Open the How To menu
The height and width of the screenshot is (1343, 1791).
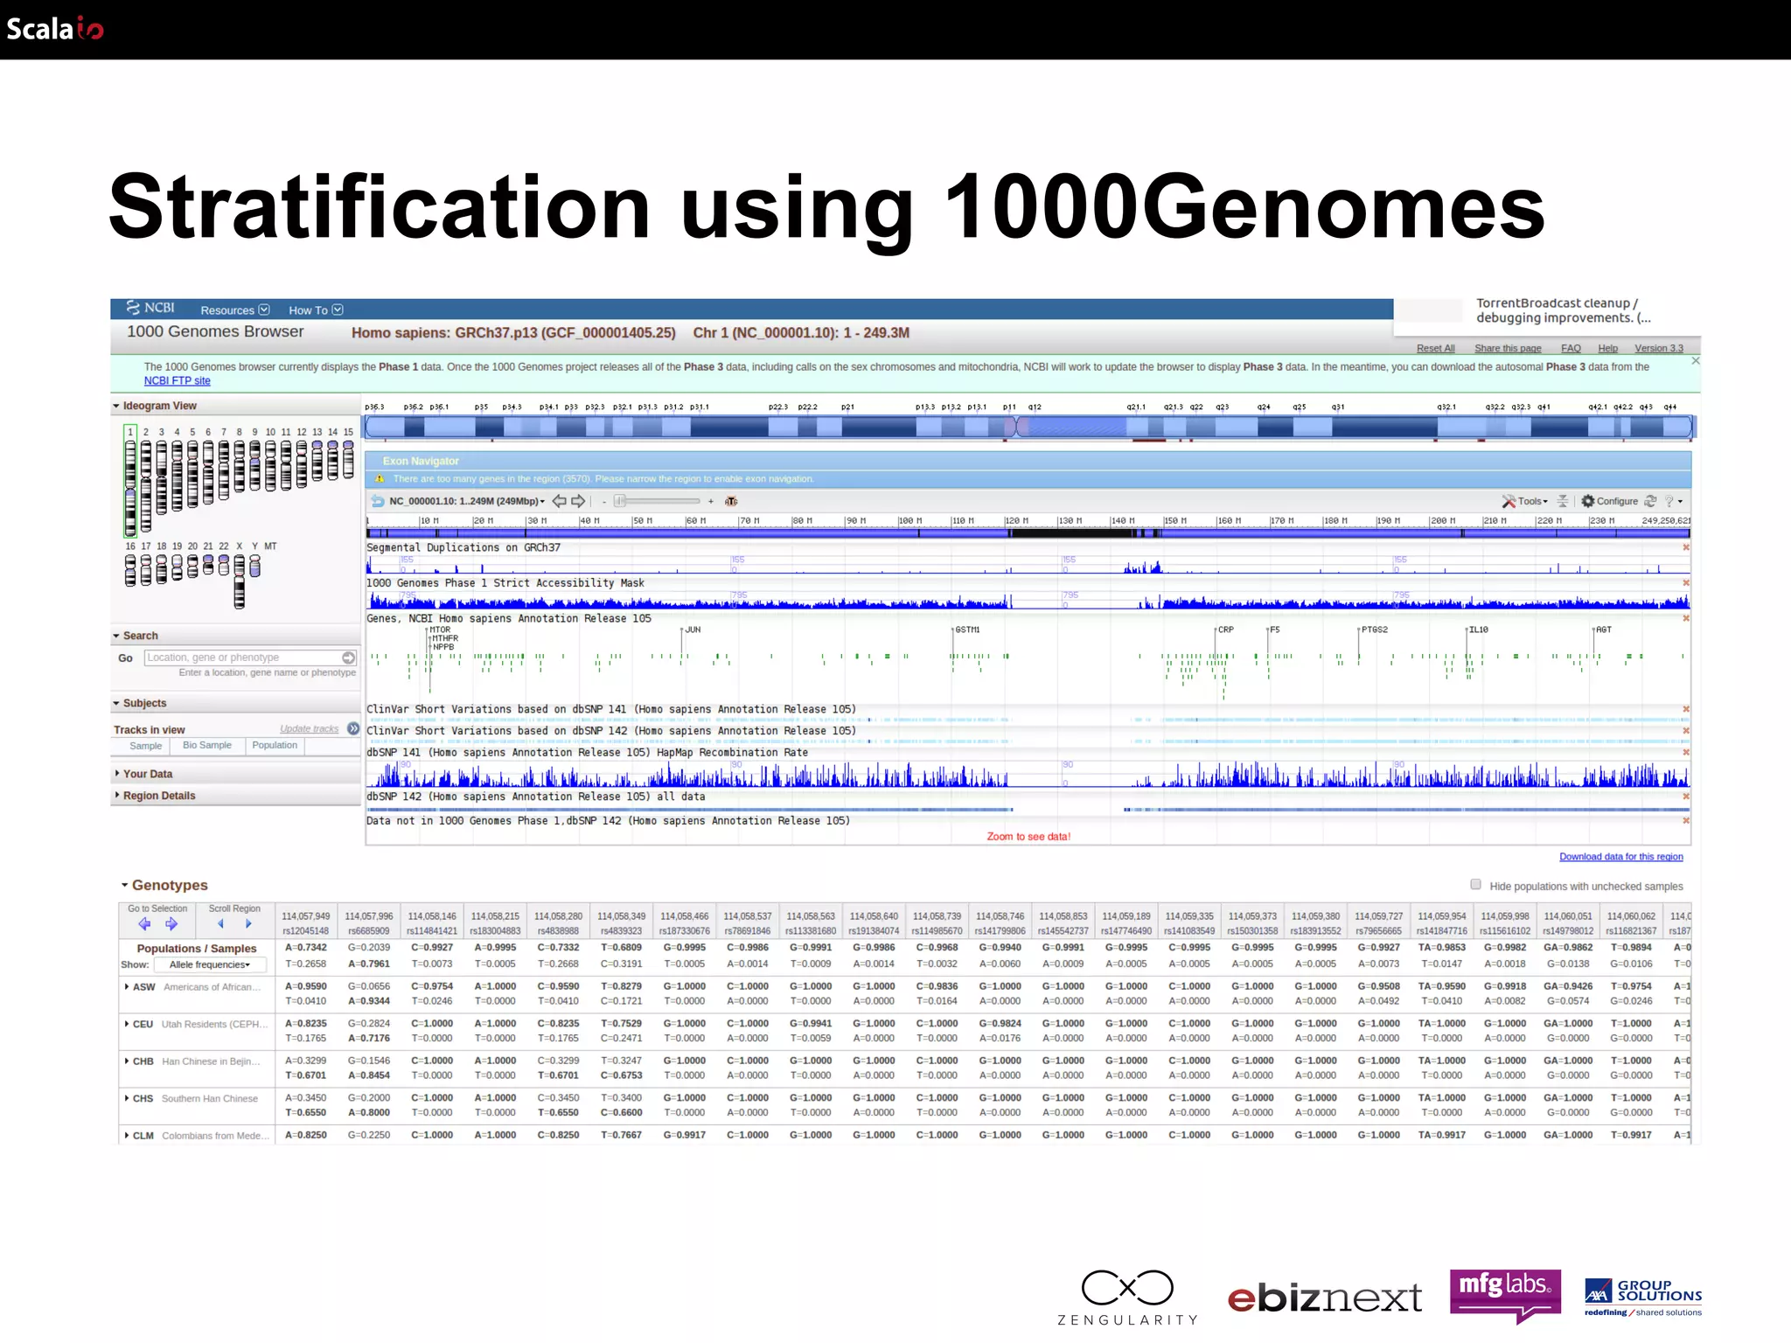point(316,310)
